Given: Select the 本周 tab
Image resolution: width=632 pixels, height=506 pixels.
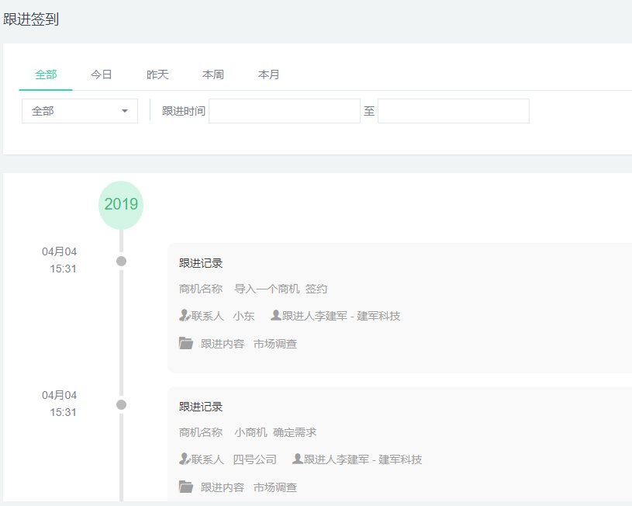Looking at the screenshot, I should 213,75.
